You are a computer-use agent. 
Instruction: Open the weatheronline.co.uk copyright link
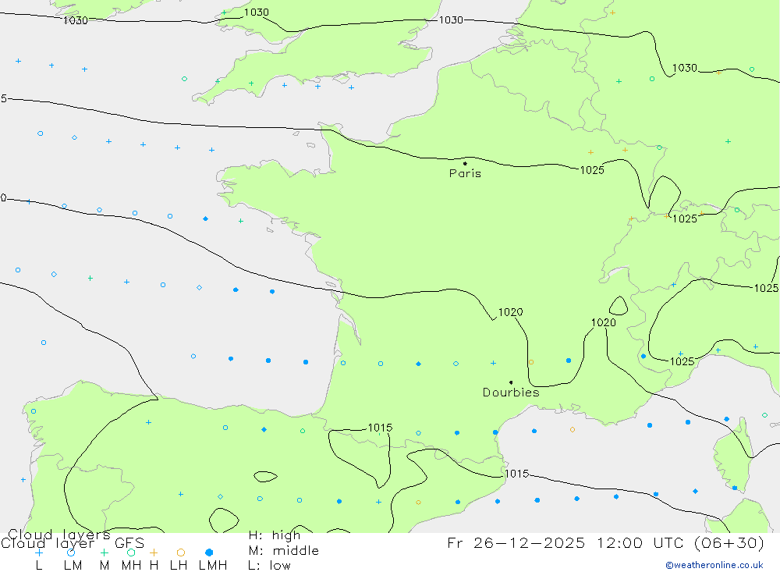pos(714,565)
